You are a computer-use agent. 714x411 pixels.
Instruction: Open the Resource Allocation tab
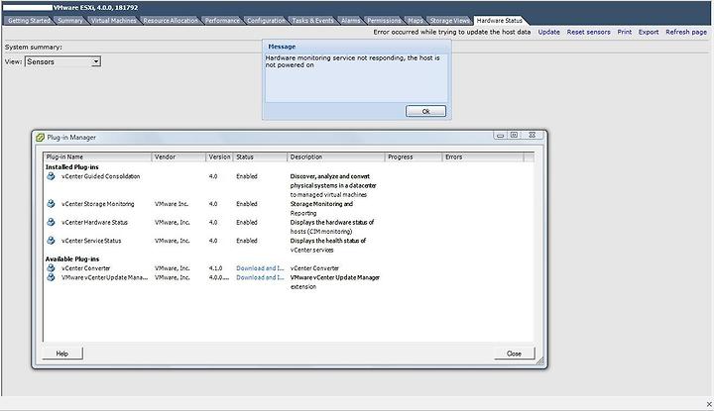click(171, 21)
